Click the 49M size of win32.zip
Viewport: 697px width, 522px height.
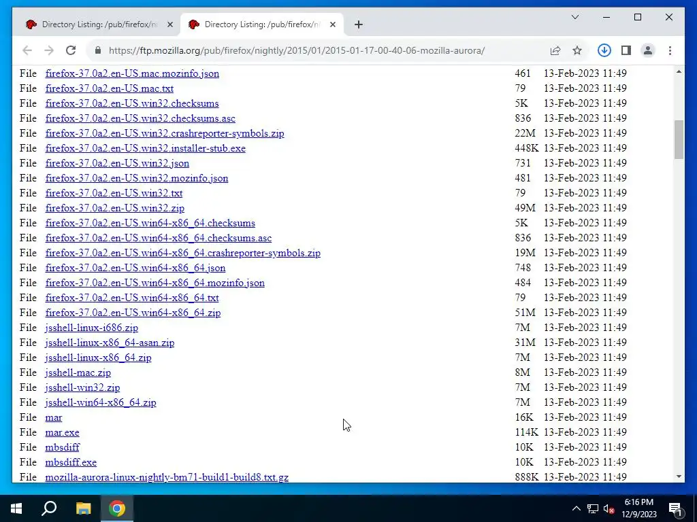tap(525, 208)
